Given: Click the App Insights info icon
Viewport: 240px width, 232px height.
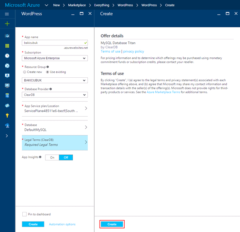Looking at the screenshot, I should (x=40, y=157).
